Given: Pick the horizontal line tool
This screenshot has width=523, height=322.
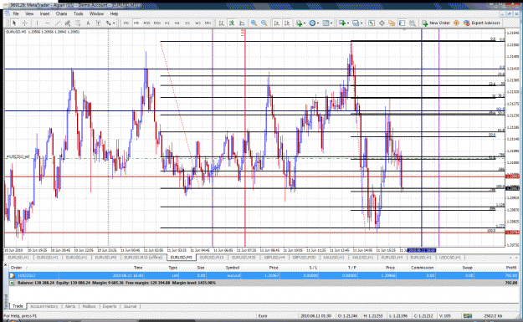Looking at the screenshot, I should pos(48,23).
